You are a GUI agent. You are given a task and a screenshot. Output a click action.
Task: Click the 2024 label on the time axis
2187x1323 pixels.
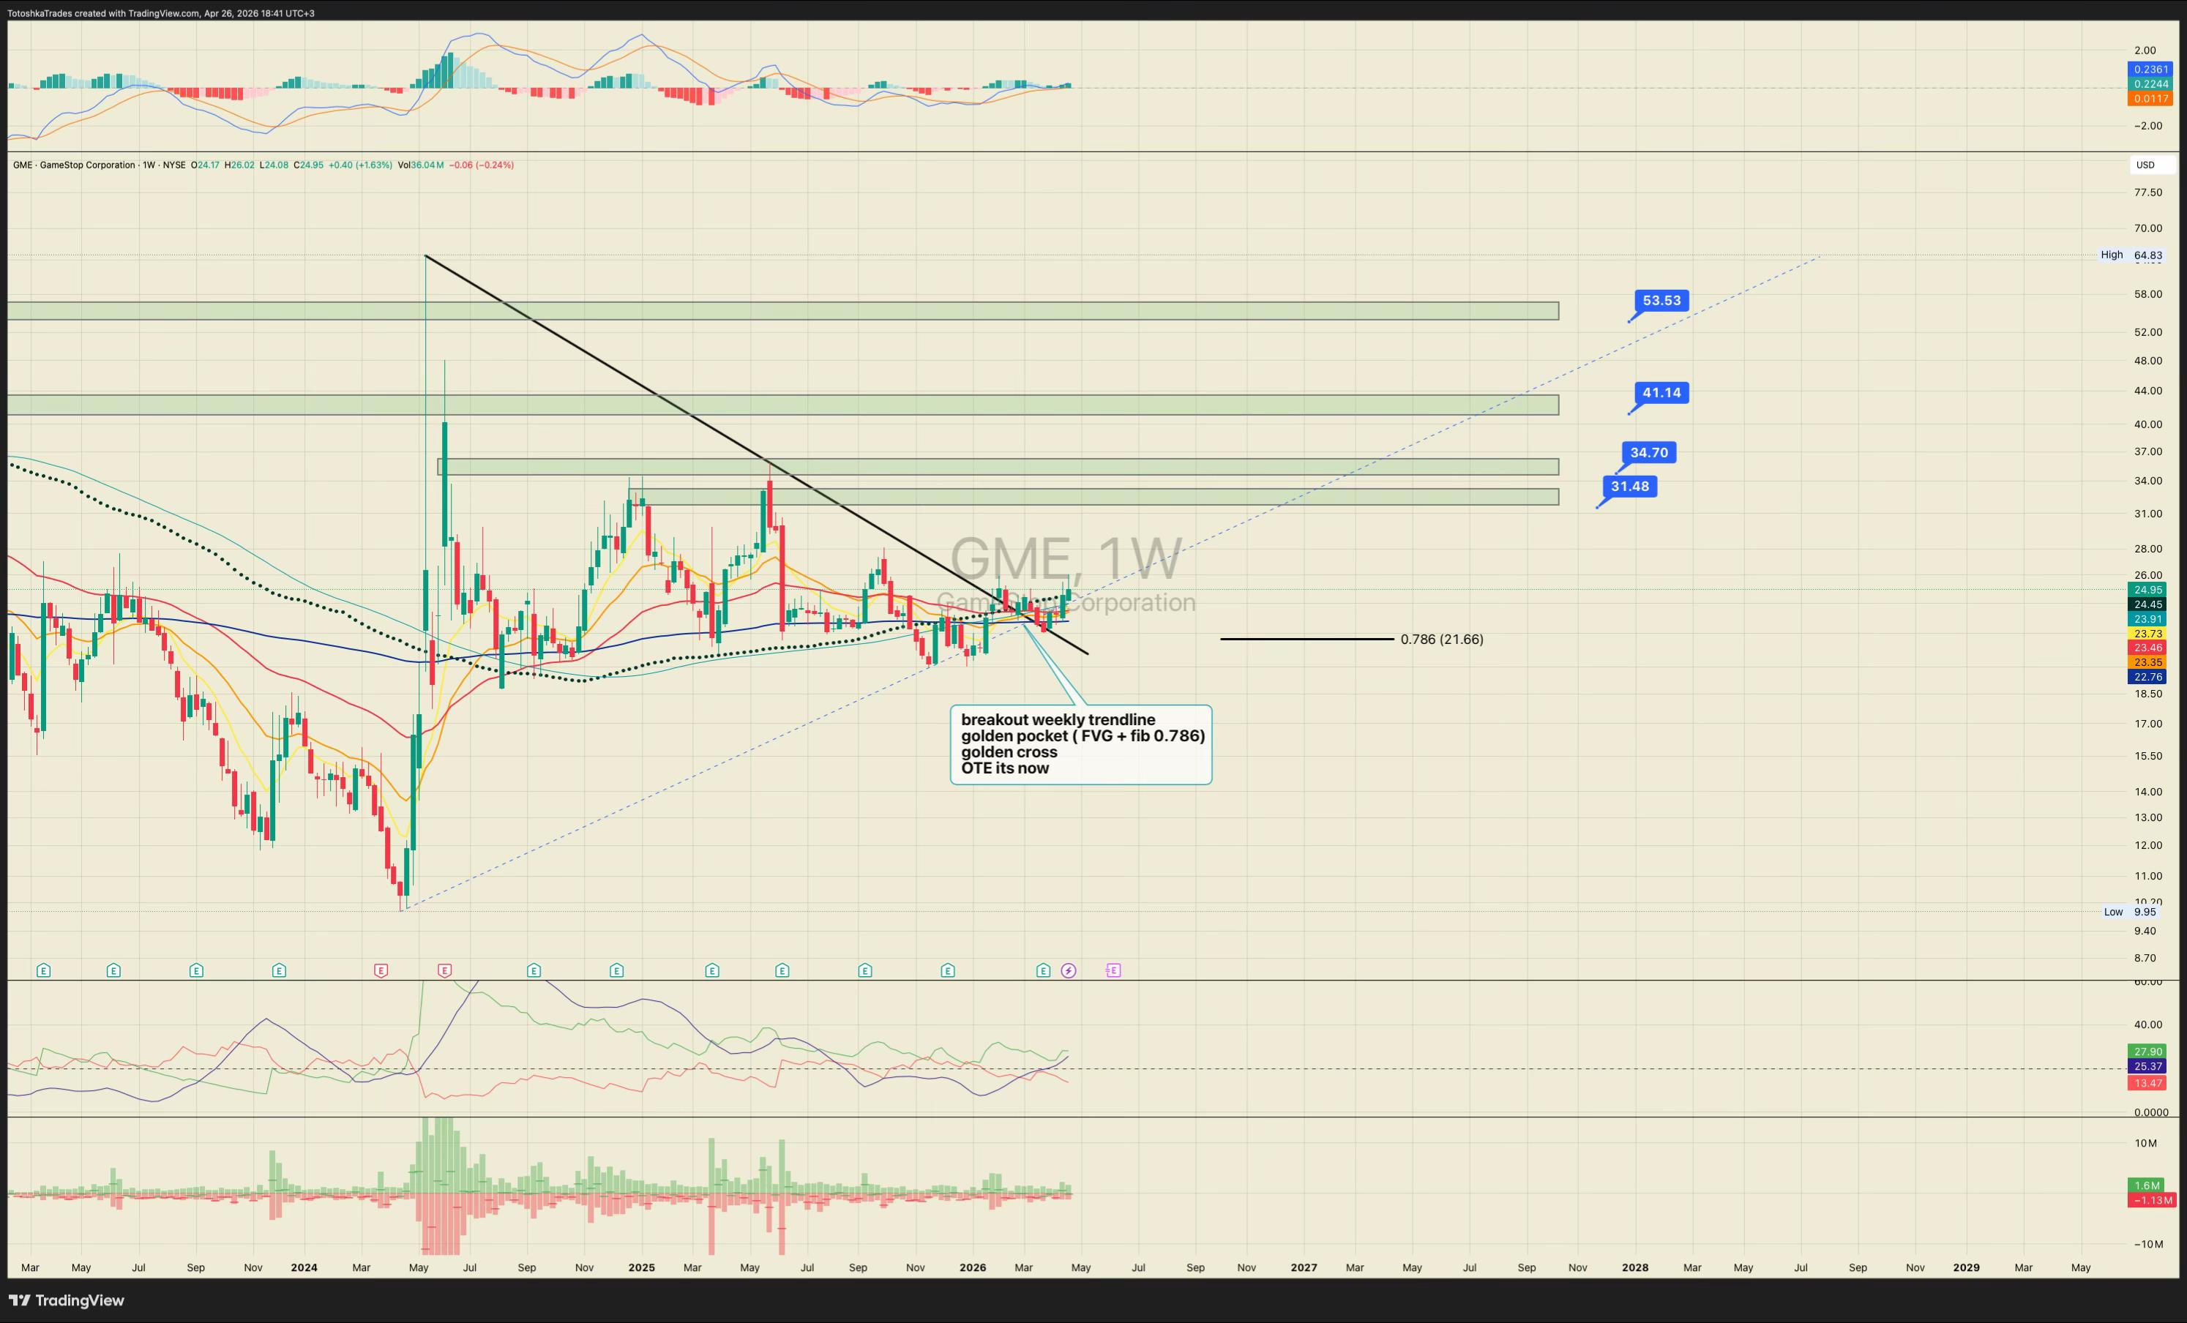[304, 1268]
